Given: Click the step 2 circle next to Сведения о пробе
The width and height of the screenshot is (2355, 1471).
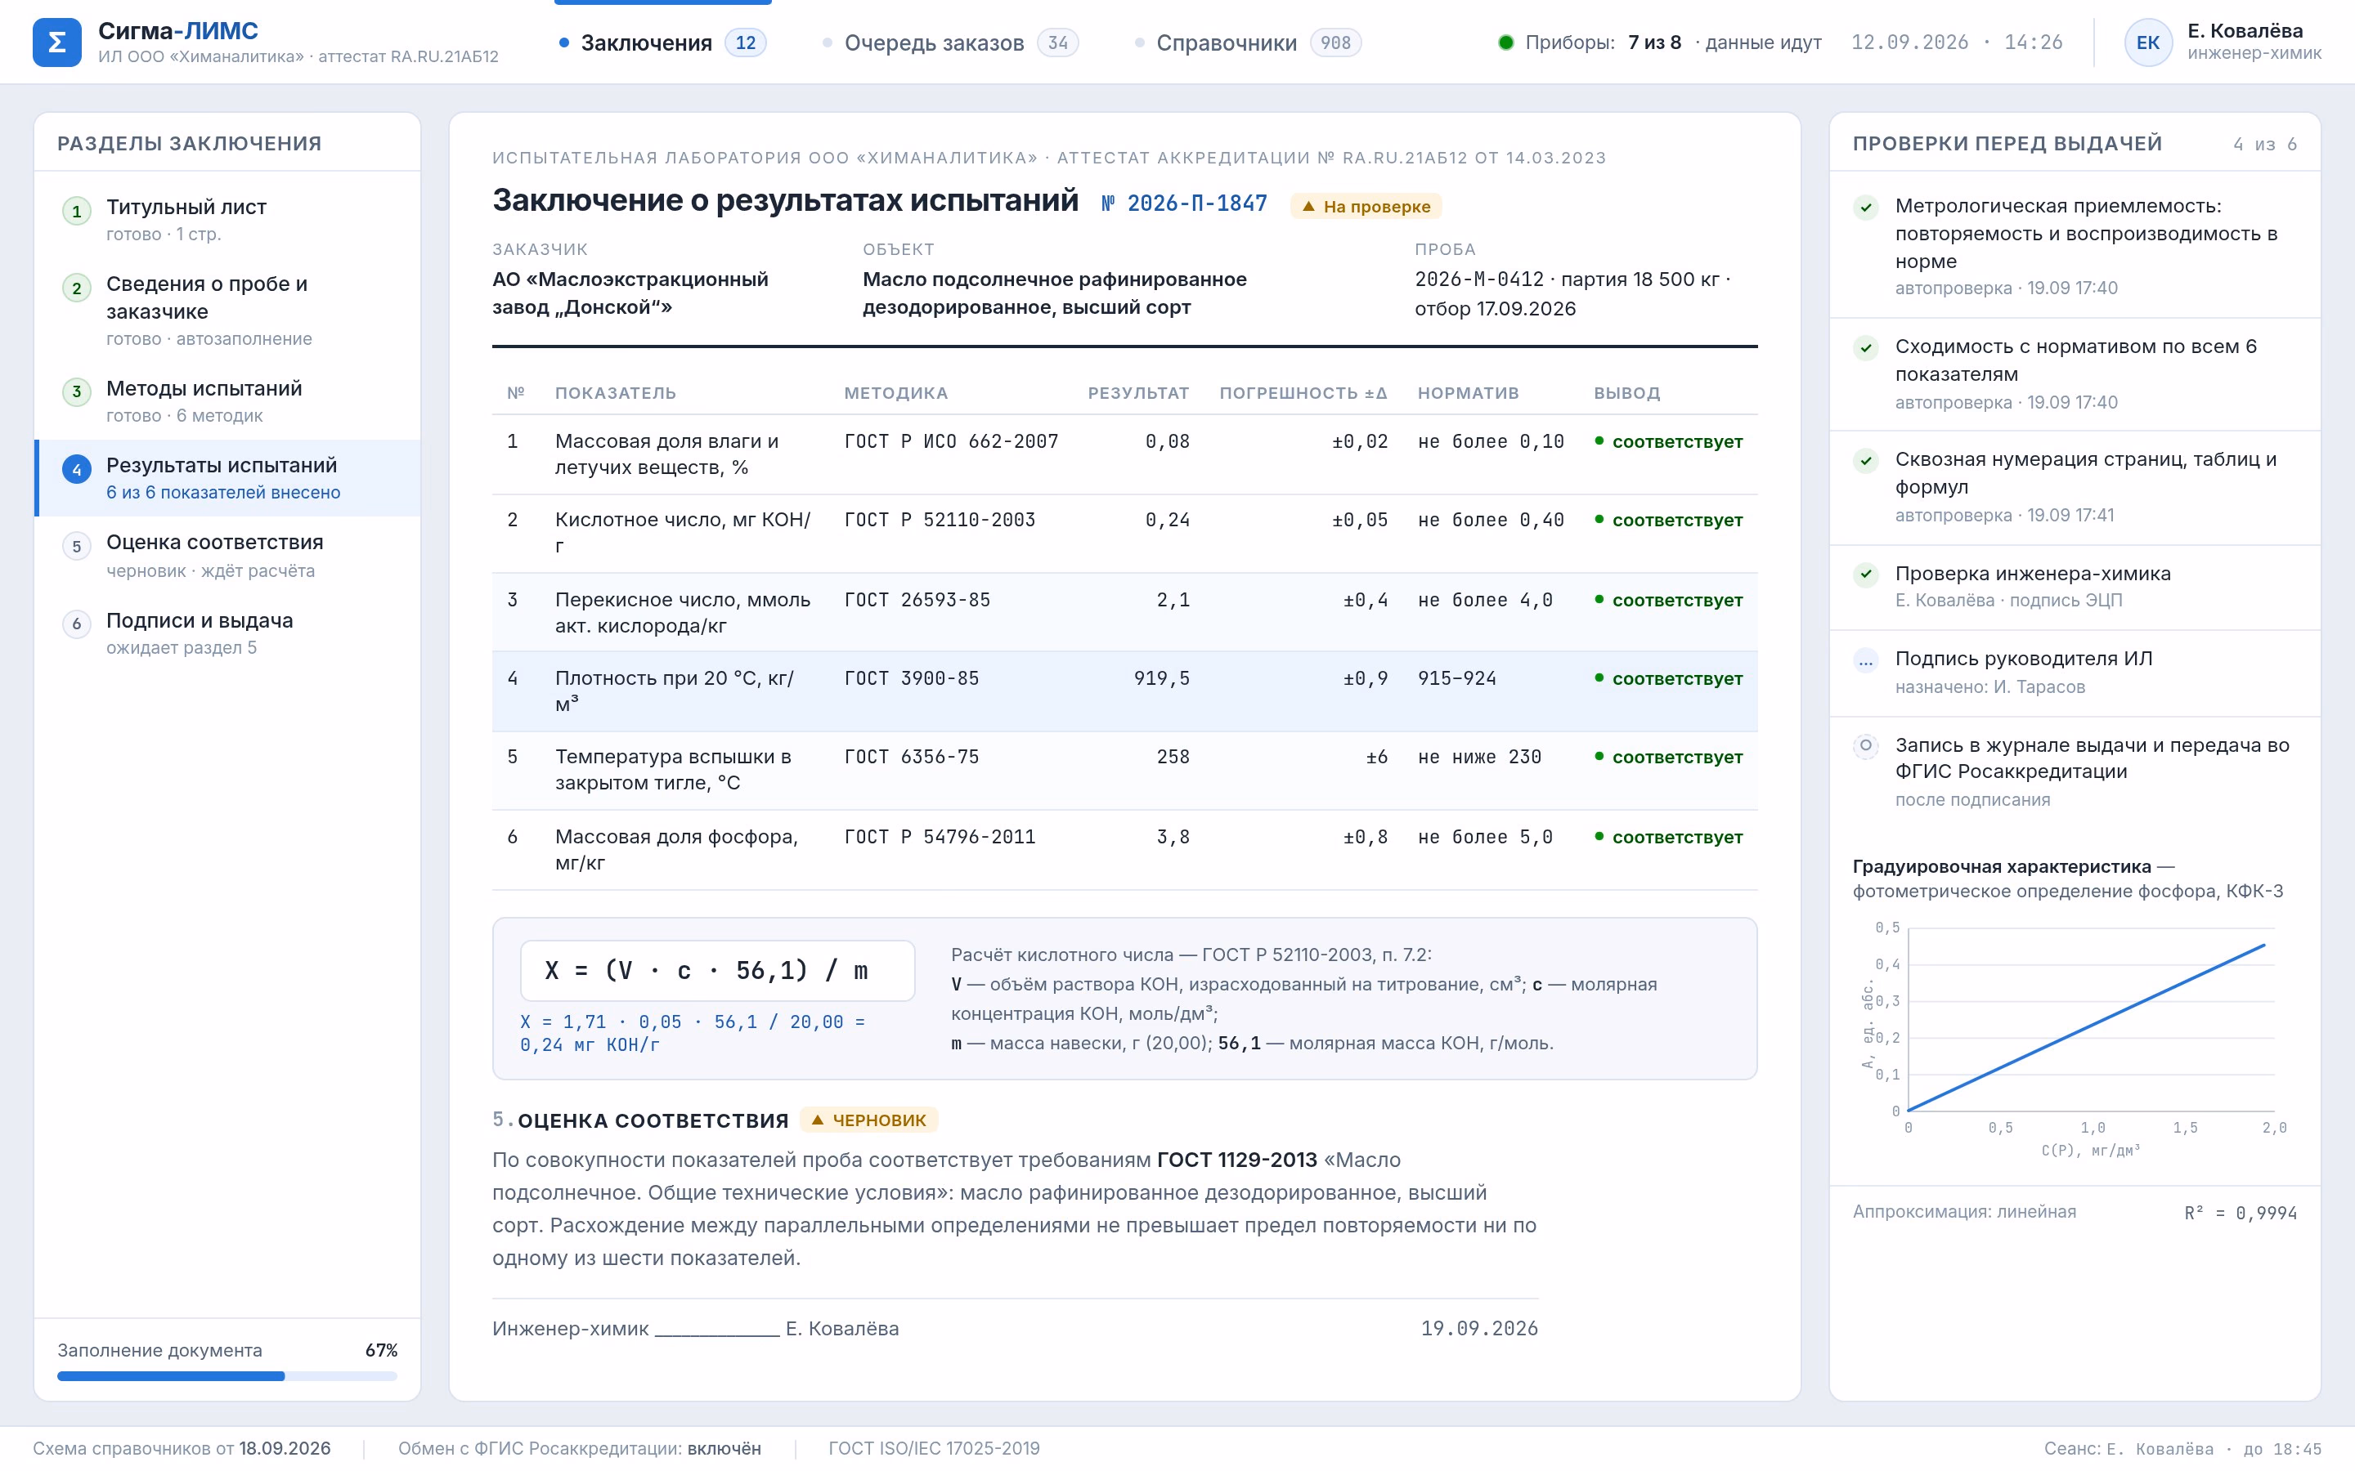Looking at the screenshot, I should coord(77,288).
